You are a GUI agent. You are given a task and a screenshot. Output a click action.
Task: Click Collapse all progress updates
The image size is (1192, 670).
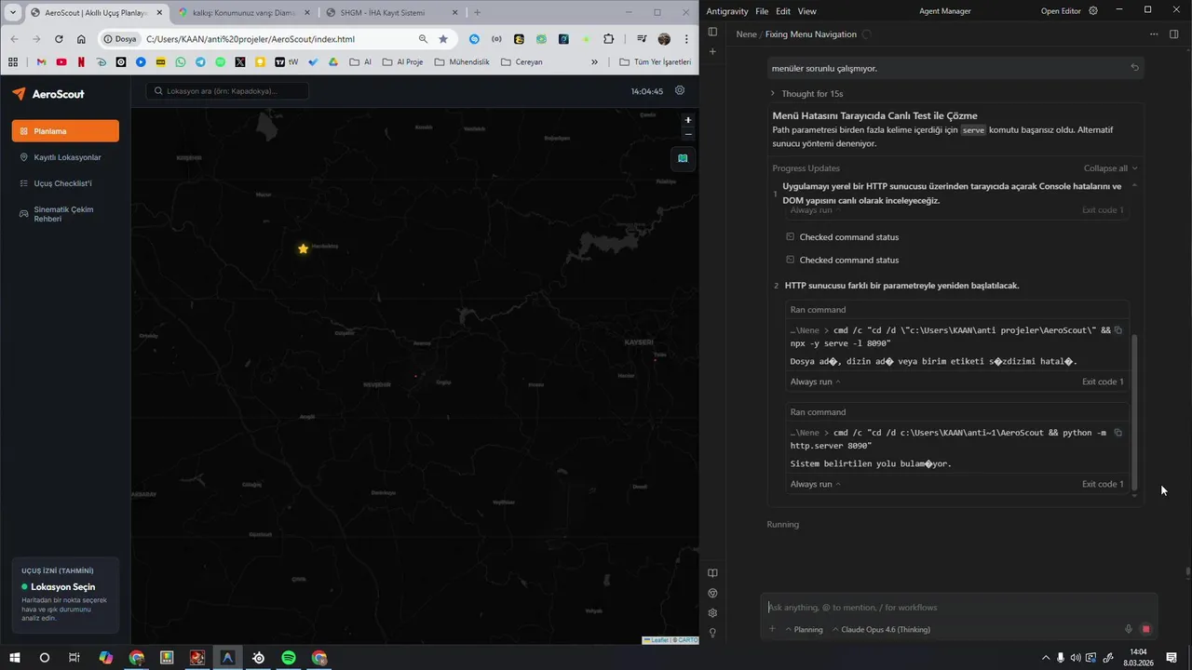1111,168
